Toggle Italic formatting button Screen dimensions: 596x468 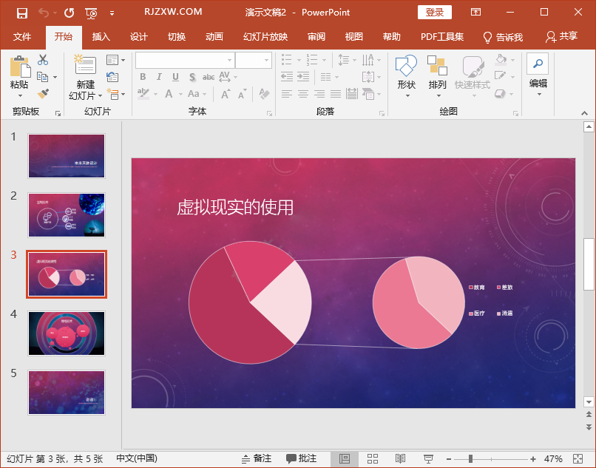tap(159, 77)
